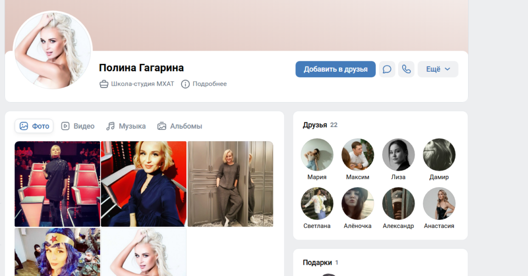Open Подробнее profile details link

[x=209, y=84]
